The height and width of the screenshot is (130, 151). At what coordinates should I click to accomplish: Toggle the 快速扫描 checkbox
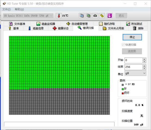coord(123,45)
